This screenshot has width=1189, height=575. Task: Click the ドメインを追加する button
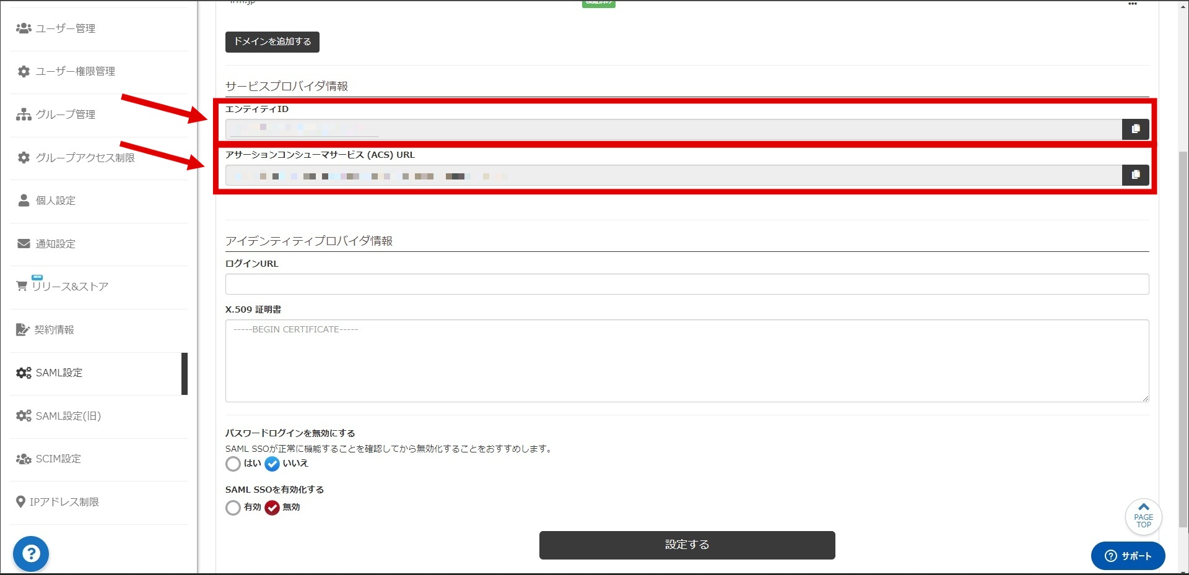[x=272, y=42]
